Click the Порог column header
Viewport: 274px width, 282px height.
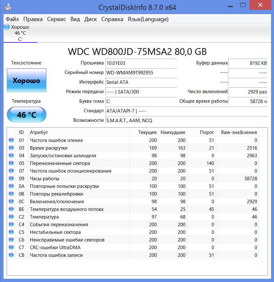[x=201, y=132]
